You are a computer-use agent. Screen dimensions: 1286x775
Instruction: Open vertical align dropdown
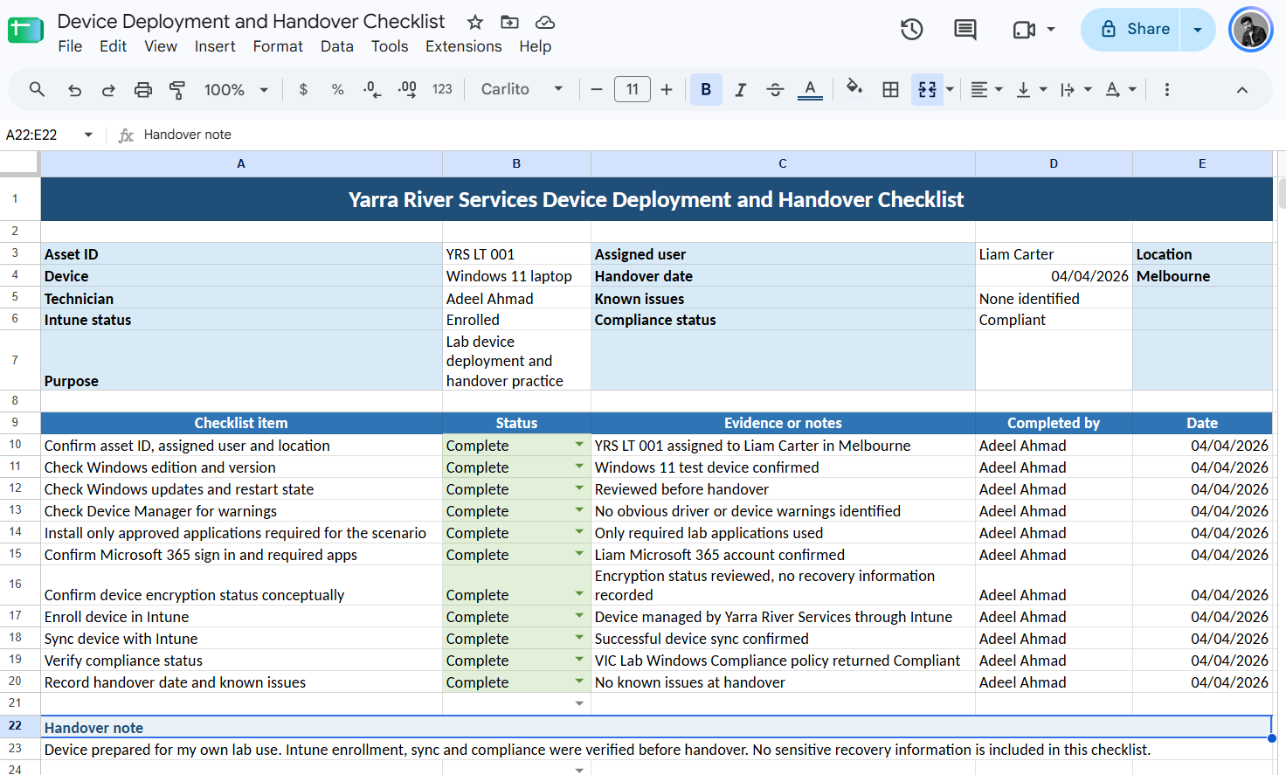[x=1031, y=89]
